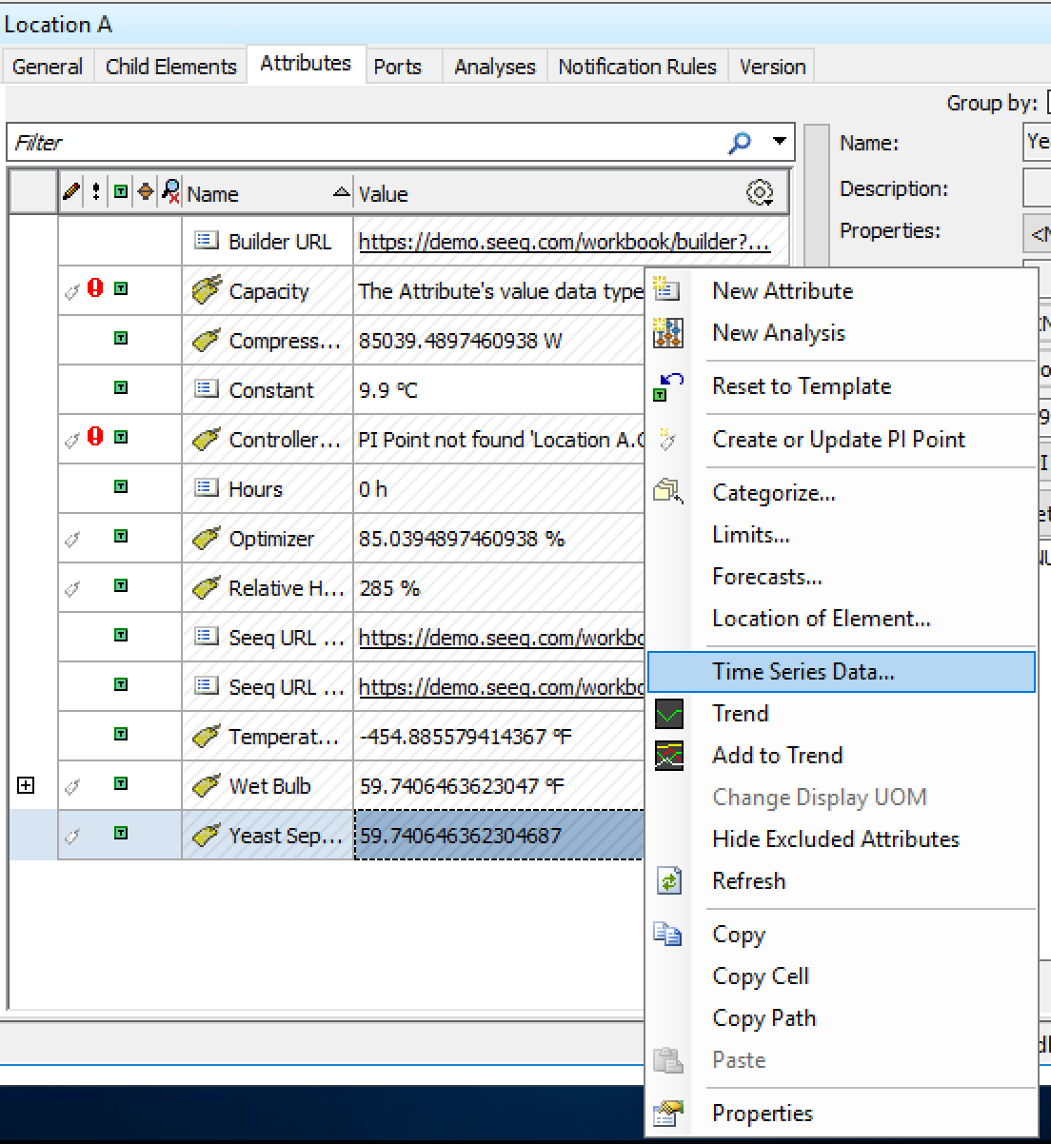The image size is (1051, 1144).
Task: Open the column settings gear icon
Action: click(x=759, y=193)
